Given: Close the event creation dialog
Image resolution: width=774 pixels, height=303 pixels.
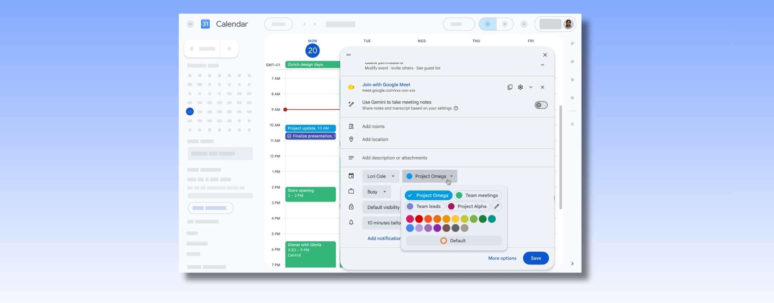Looking at the screenshot, I should [x=545, y=55].
